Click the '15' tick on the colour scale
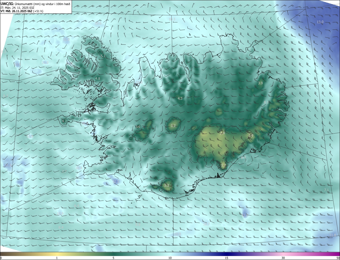This screenshot has height=260, width=340. click(227, 258)
